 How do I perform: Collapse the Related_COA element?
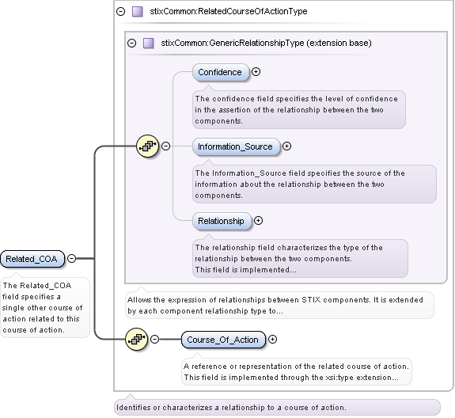pos(71,258)
